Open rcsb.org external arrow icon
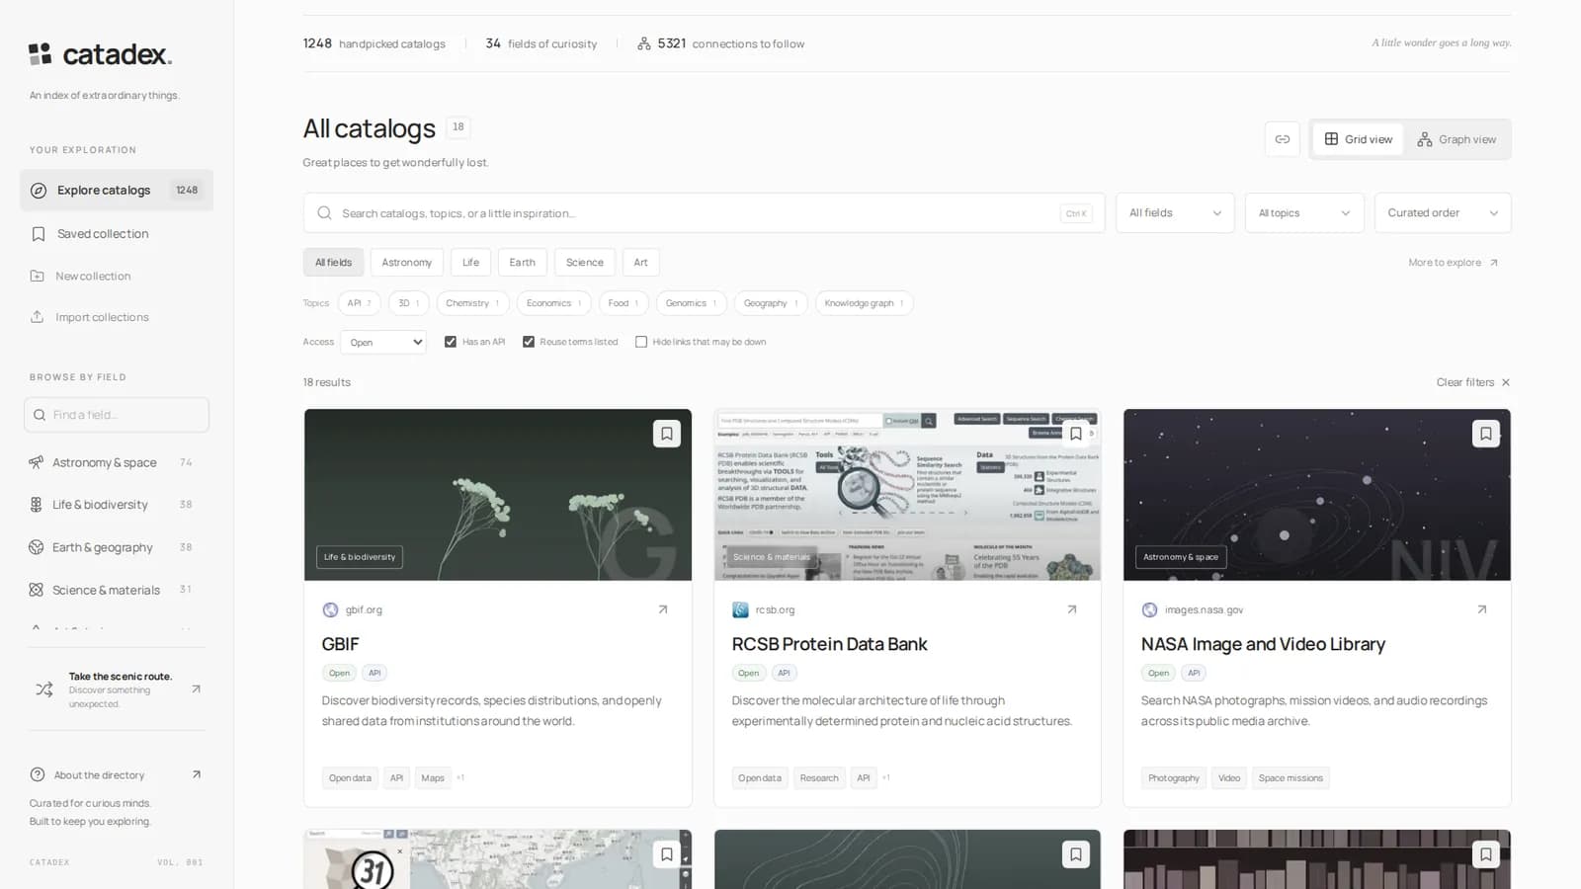The image size is (1581, 889). [x=1072, y=609]
